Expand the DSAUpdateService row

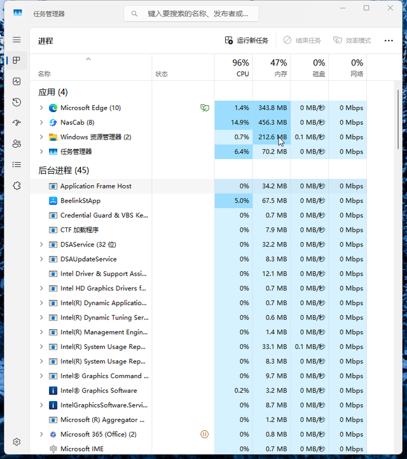tap(41, 259)
